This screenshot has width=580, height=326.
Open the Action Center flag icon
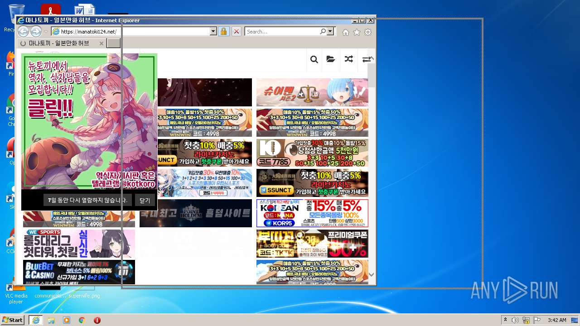coord(537,320)
